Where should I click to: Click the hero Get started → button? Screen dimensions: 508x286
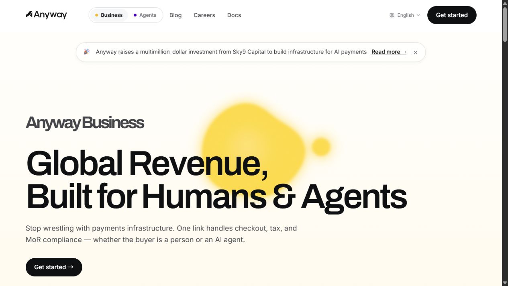coord(54,267)
